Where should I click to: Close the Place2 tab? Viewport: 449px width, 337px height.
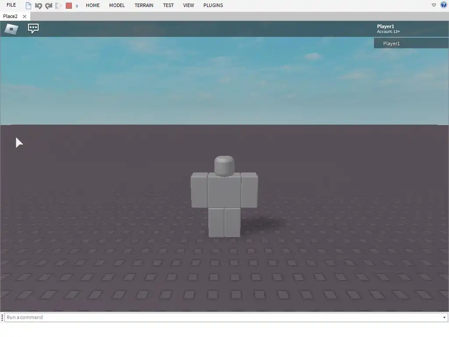tap(25, 17)
